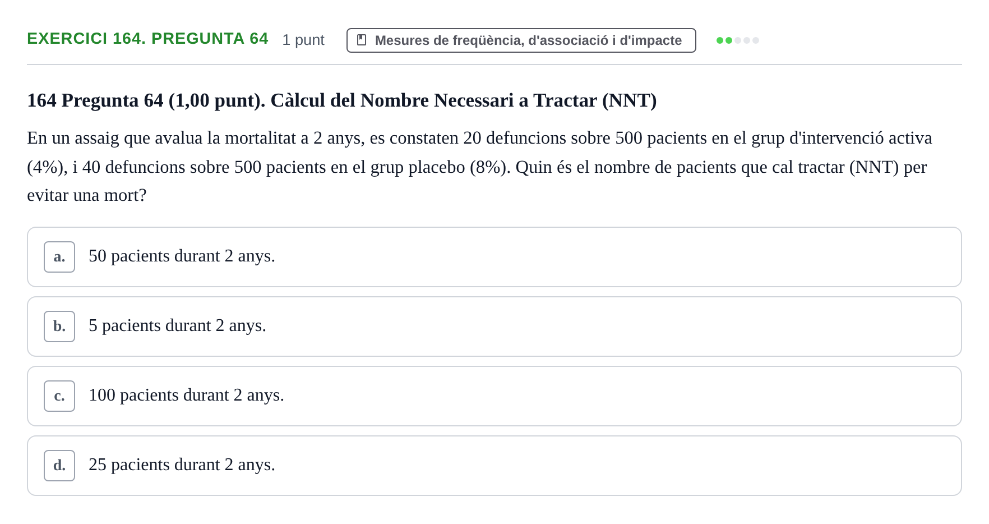Select answer letter box d.
This screenshot has width=989, height=524.
[59, 466]
